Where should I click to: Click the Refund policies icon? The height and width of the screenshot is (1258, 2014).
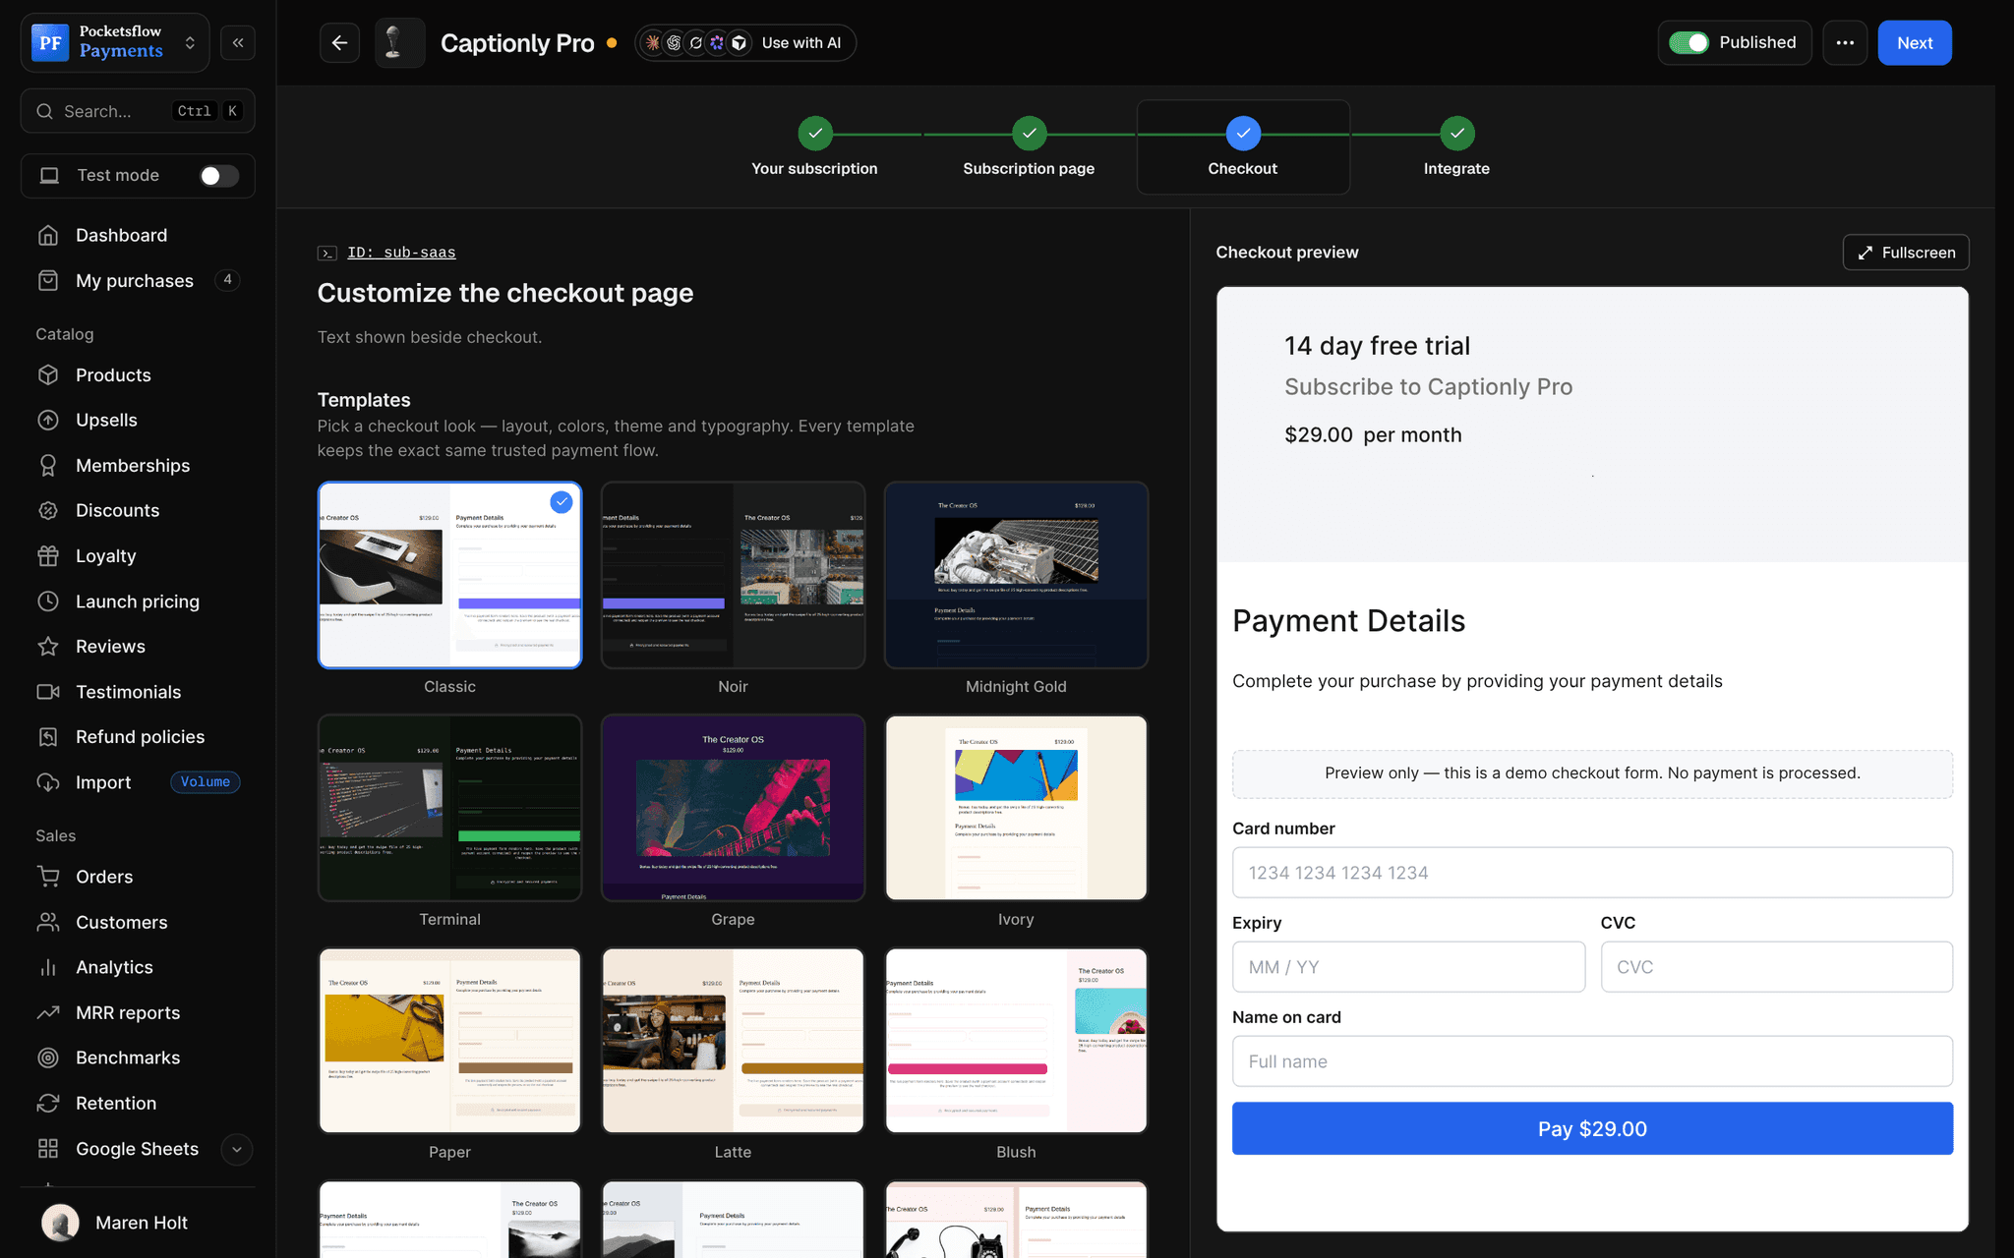48,736
